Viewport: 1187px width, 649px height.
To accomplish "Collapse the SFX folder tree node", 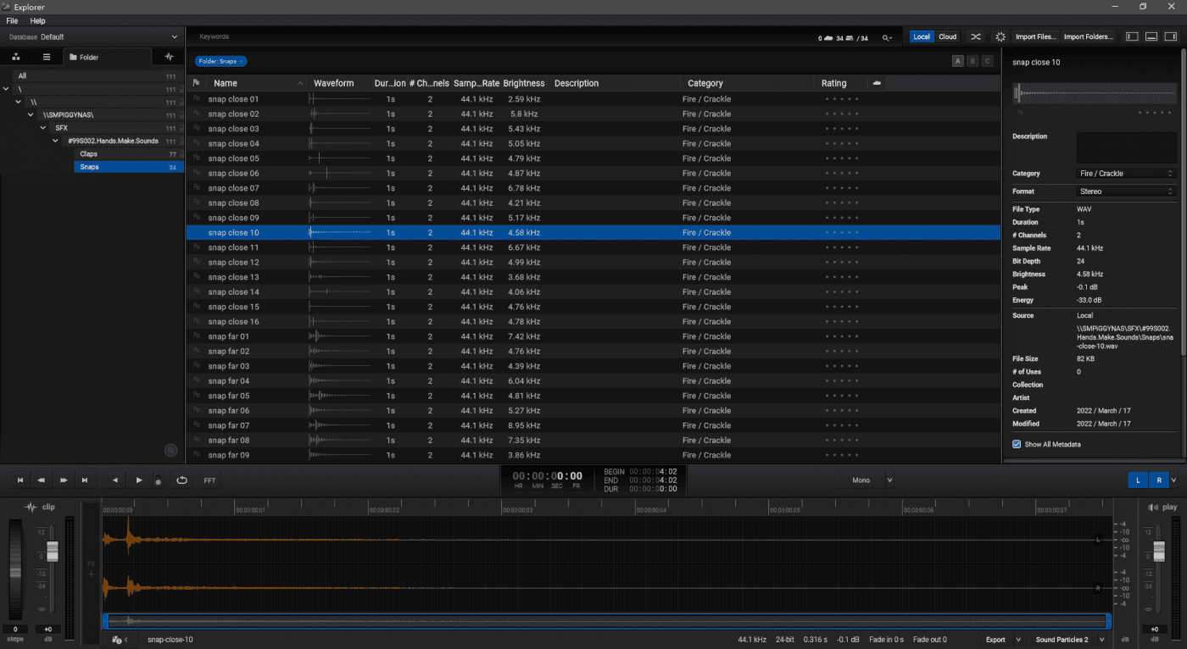I will [44, 128].
